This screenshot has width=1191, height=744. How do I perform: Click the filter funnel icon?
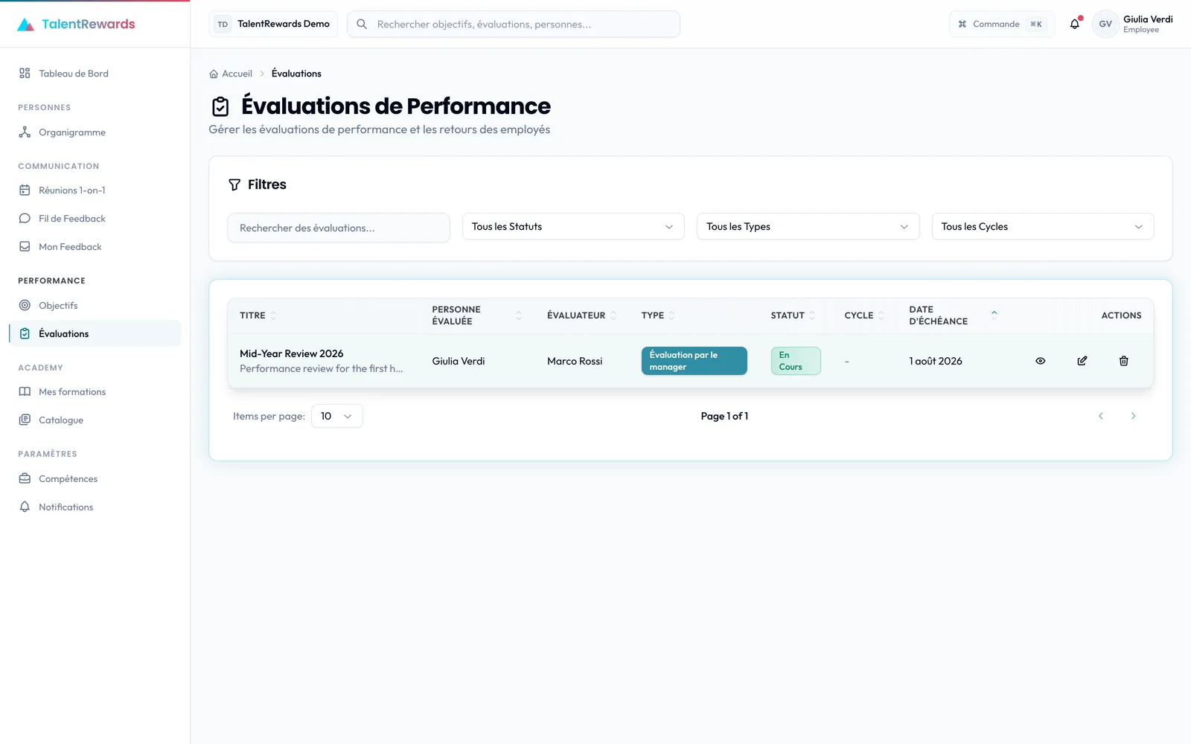234,185
